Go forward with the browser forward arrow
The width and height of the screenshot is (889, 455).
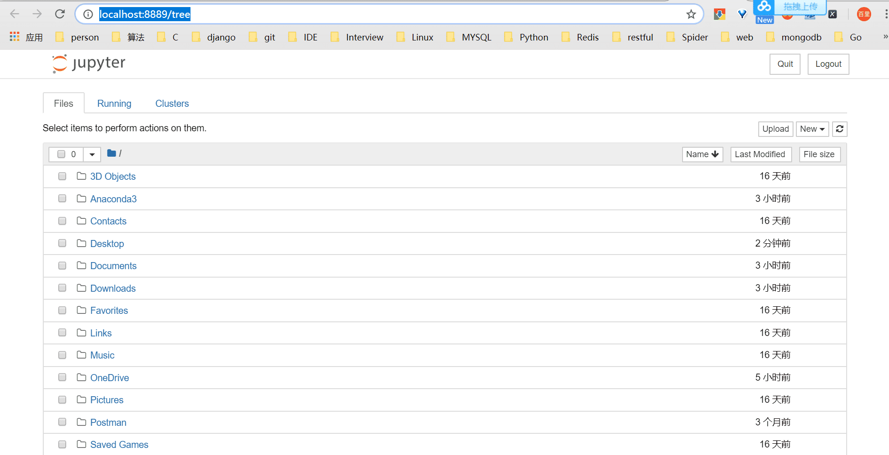click(37, 14)
